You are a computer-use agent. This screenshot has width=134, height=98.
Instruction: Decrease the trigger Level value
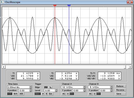point(56,91)
